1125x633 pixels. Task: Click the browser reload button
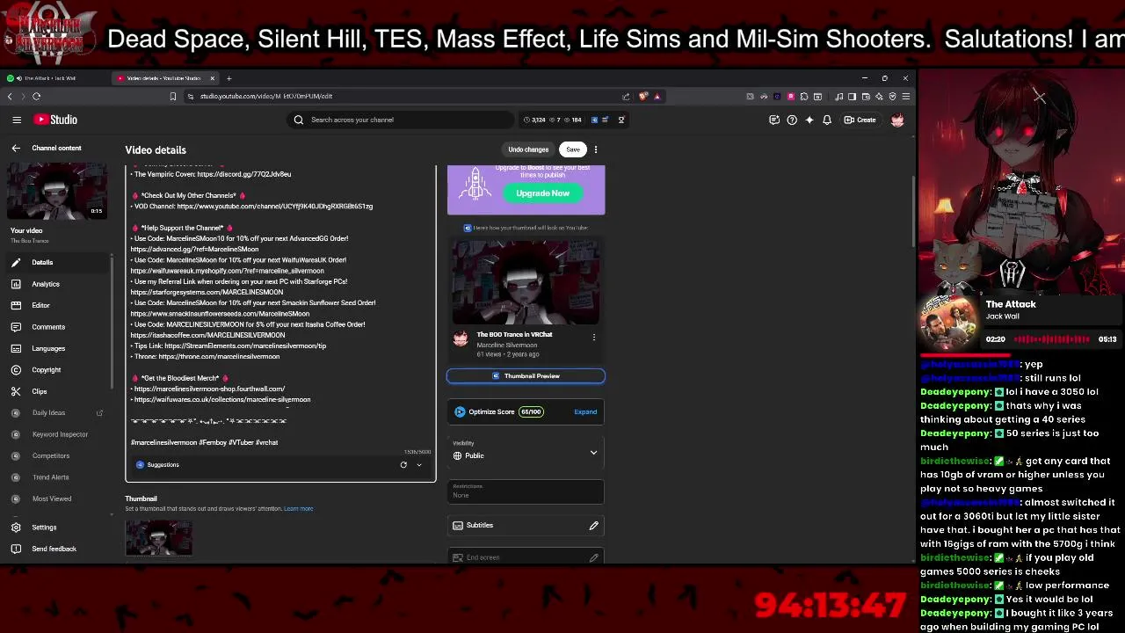click(36, 96)
